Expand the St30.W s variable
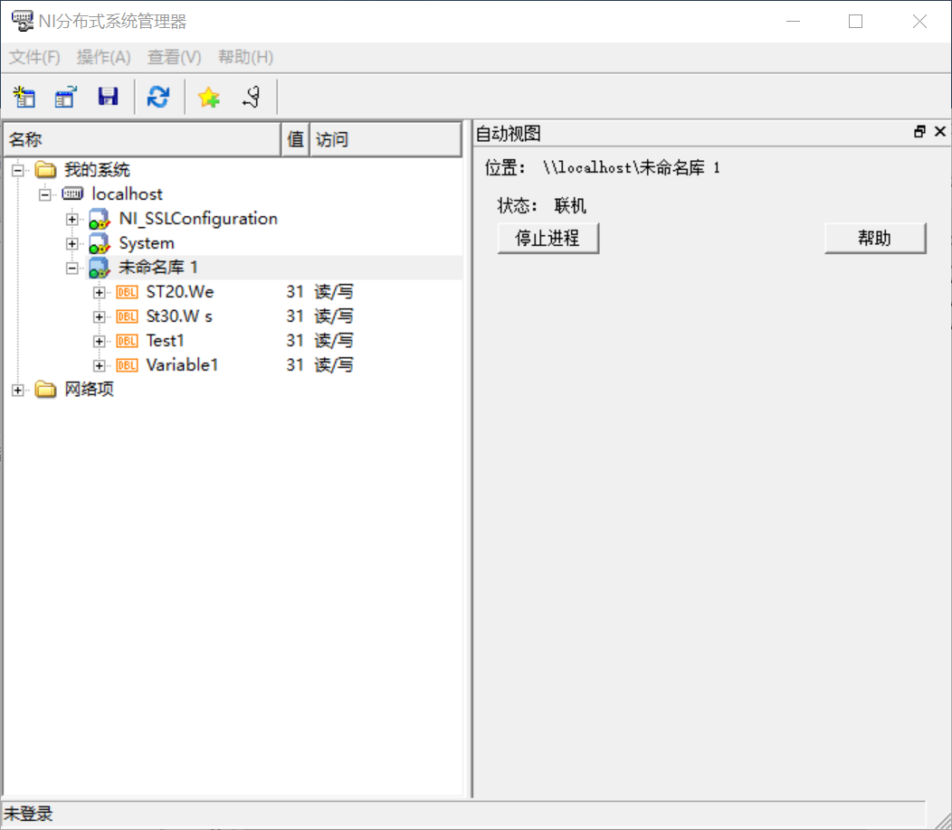Viewport: 952px width, 830px height. click(99, 316)
